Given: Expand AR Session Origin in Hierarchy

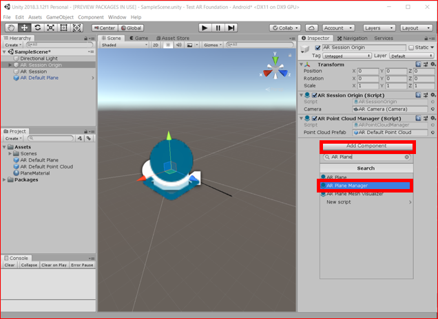Looking at the screenshot, I should click(x=10, y=65).
